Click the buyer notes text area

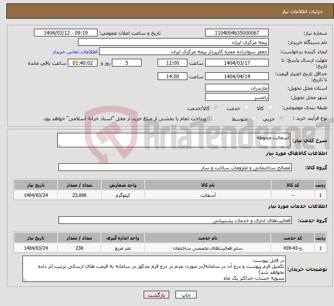point(154,269)
